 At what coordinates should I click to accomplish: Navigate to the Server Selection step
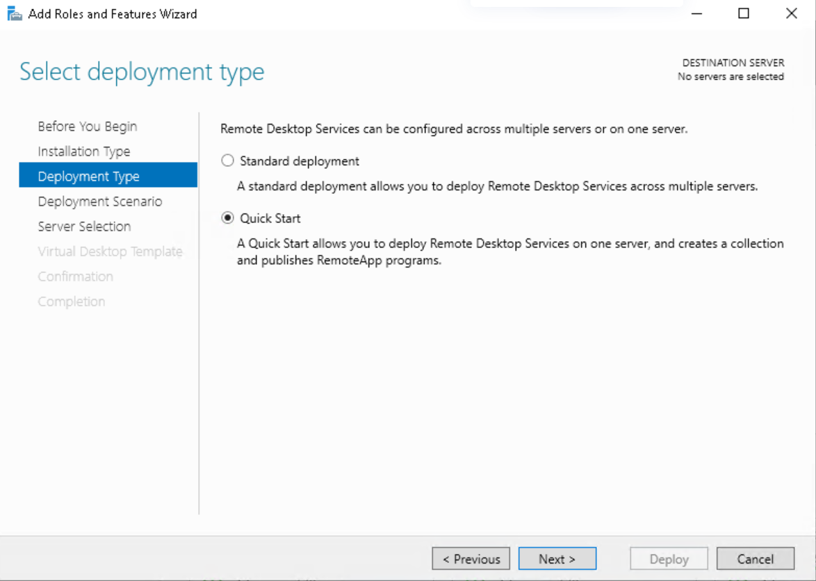pos(84,226)
